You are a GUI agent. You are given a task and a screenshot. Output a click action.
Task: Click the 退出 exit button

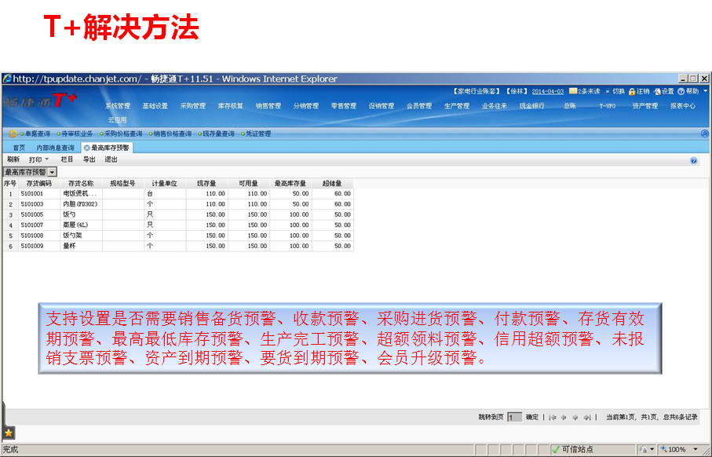tap(111, 159)
